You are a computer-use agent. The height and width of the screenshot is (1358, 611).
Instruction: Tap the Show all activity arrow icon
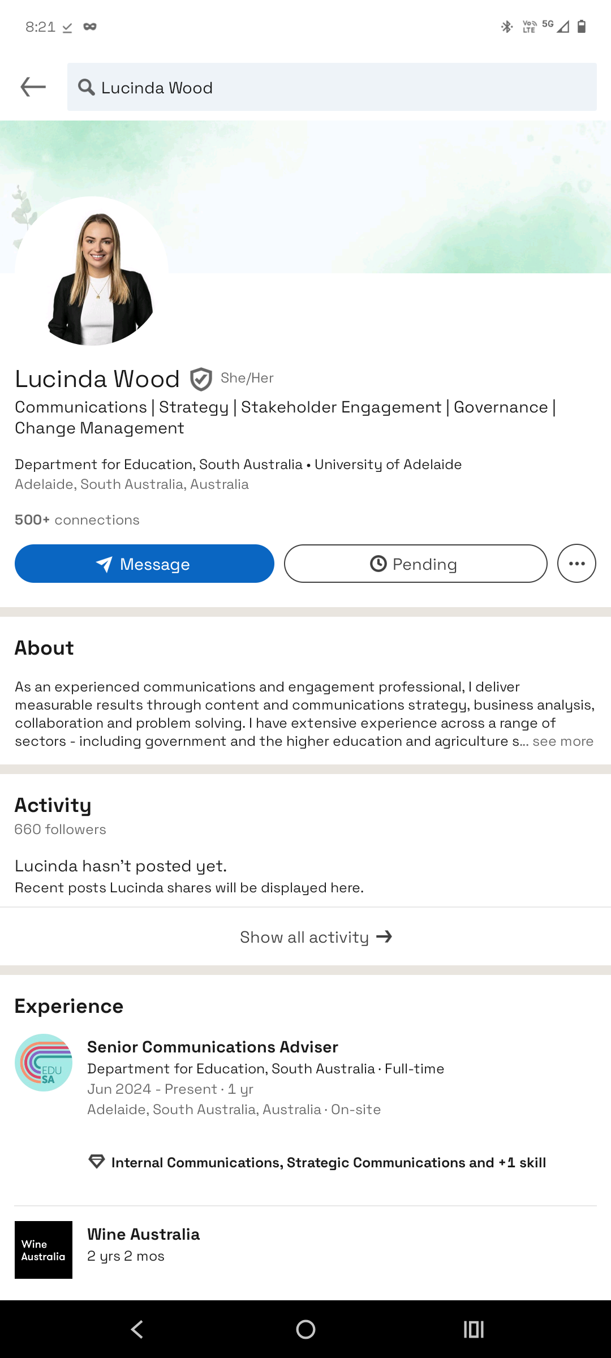click(384, 937)
